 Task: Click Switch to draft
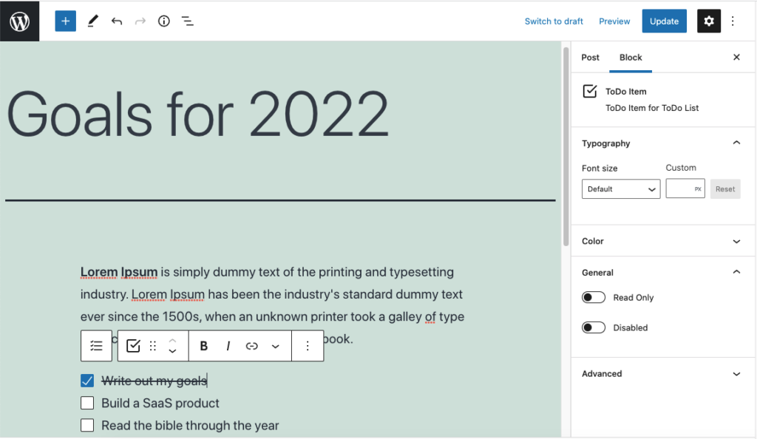point(554,21)
